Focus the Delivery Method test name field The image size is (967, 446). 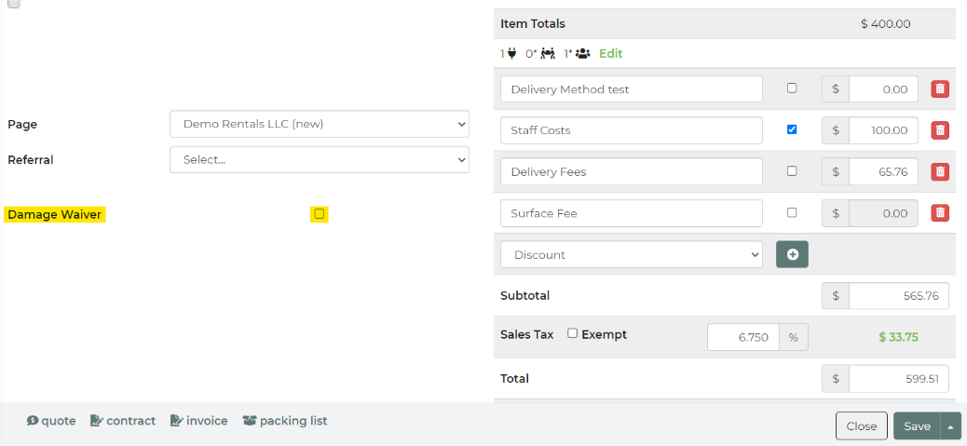coord(632,89)
